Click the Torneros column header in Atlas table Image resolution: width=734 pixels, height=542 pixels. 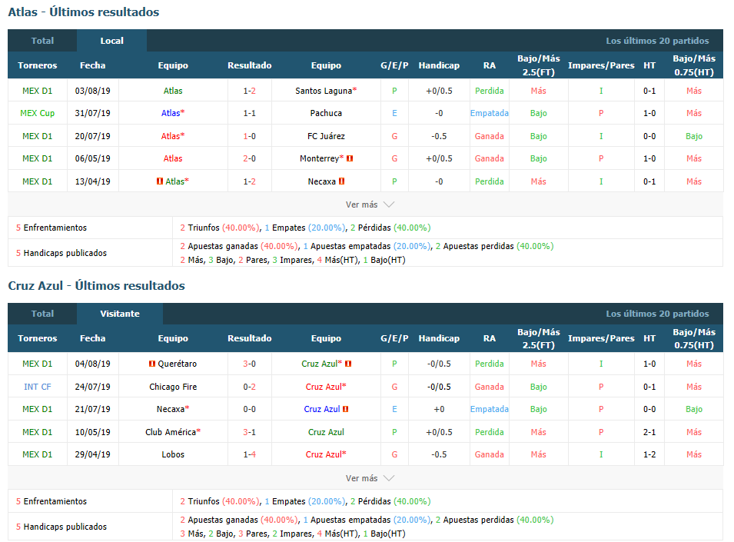click(x=38, y=65)
